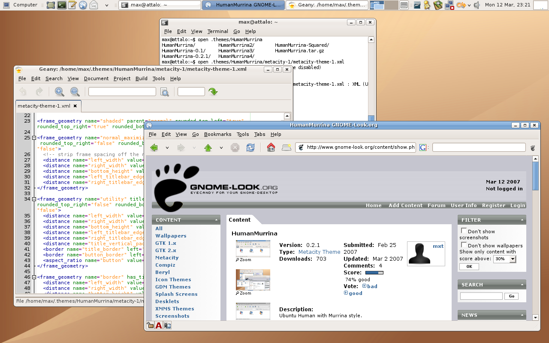The height and width of the screenshot is (343, 549).
Task: Click the red A icon in browser status bar
Action: [x=159, y=325]
